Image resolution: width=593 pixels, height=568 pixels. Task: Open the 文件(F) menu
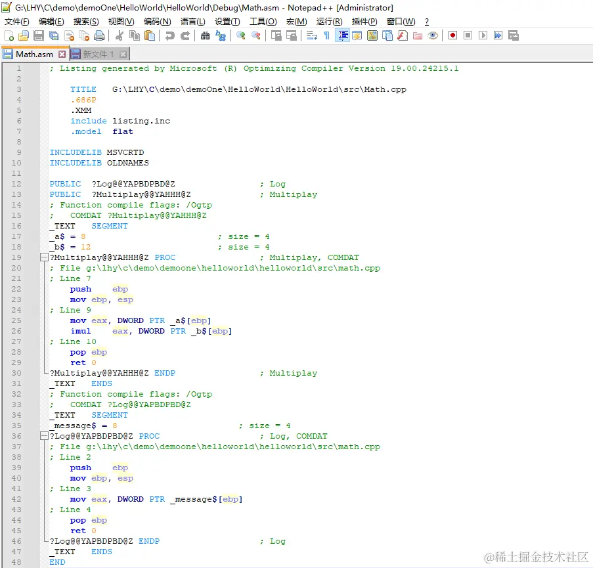click(16, 22)
